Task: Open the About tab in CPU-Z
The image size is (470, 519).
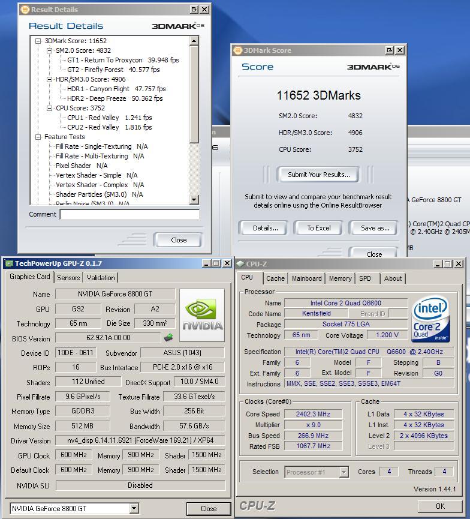Action: [393, 278]
